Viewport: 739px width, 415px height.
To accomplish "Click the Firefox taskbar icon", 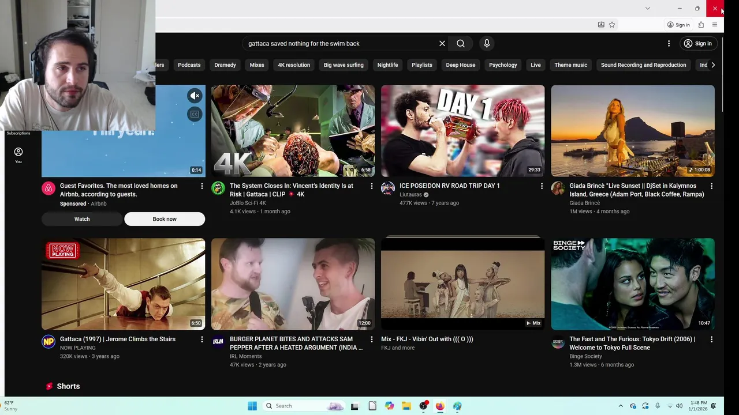I will [x=440, y=406].
